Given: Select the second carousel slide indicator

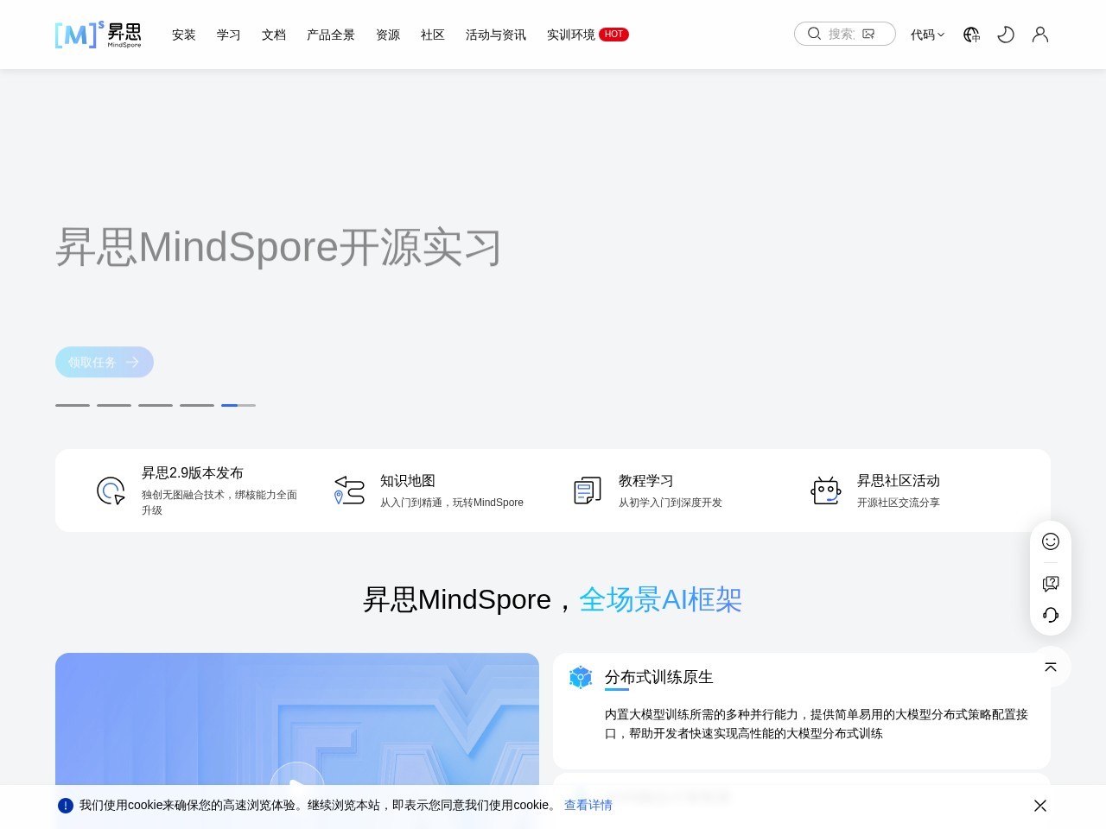Looking at the screenshot, I should coord(114,405).
